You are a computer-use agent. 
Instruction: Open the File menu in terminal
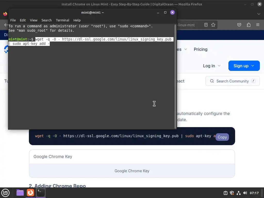coord(13,20)
